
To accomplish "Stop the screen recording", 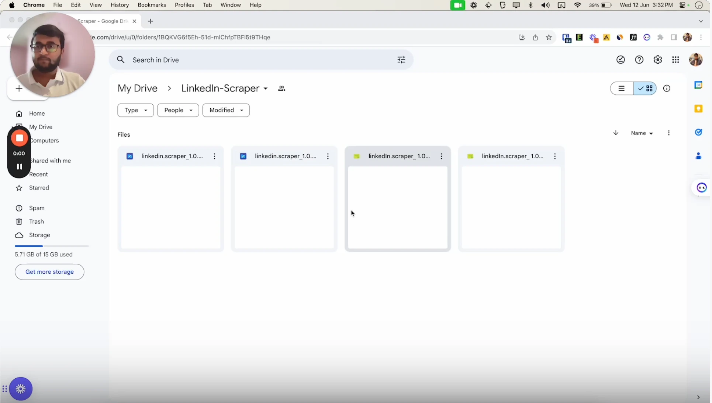I will (x=19, y=138).
